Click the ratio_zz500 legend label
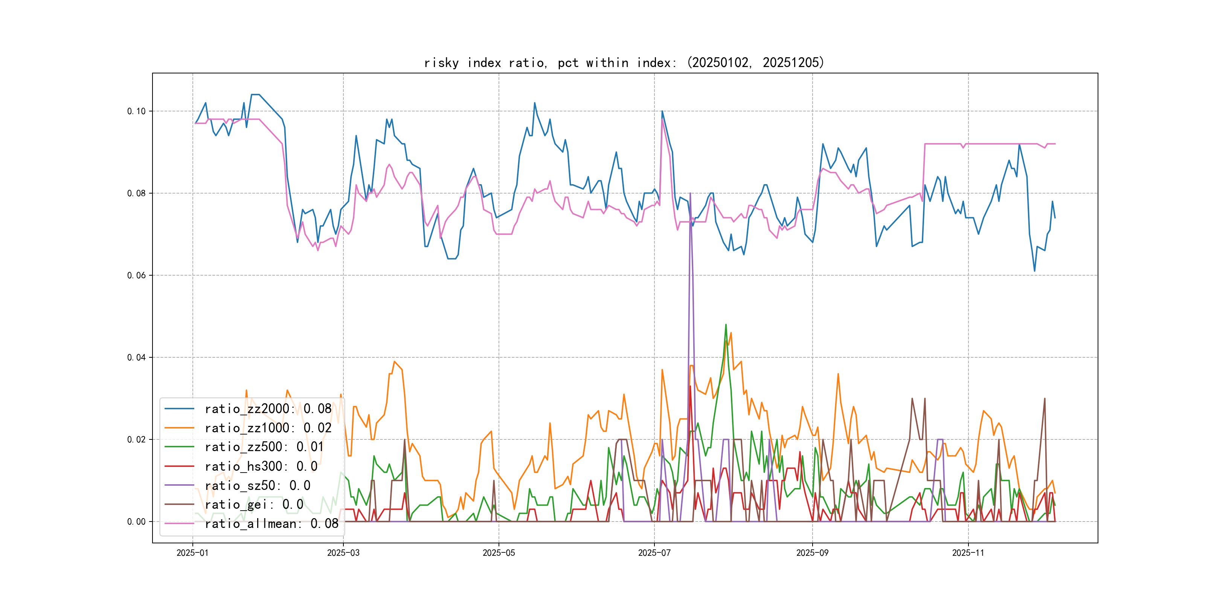The width and height of the screenshot is (1220, 610). pyautogui.click(x=264, y=447)
